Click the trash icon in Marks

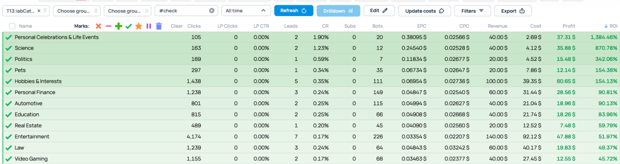tap(159, 26)
